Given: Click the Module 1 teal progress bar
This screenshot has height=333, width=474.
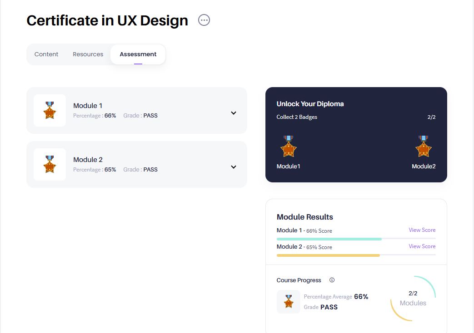Looking at the screenshot, I should coord(329,239).
